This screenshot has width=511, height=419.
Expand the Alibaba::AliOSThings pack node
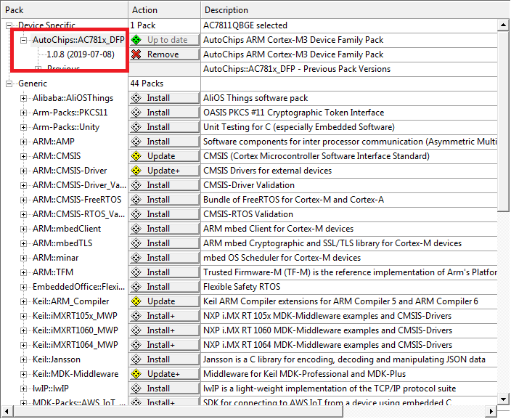(x=23, y=98)
